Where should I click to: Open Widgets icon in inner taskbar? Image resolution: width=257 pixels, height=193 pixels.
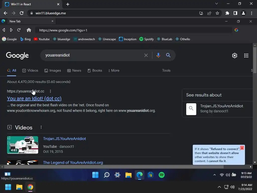pyautogui.click(x=8, y=174)
